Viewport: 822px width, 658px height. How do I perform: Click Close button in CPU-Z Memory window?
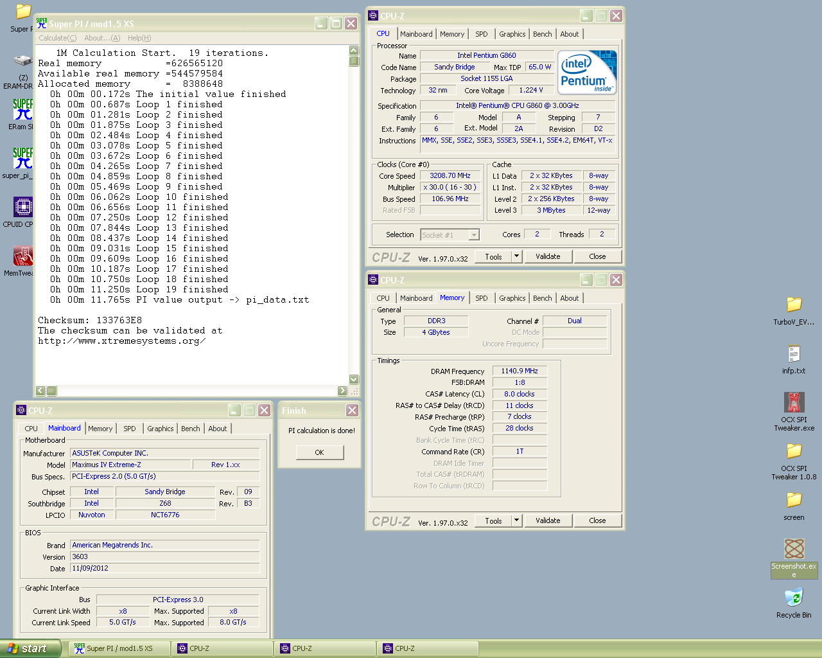597,520
